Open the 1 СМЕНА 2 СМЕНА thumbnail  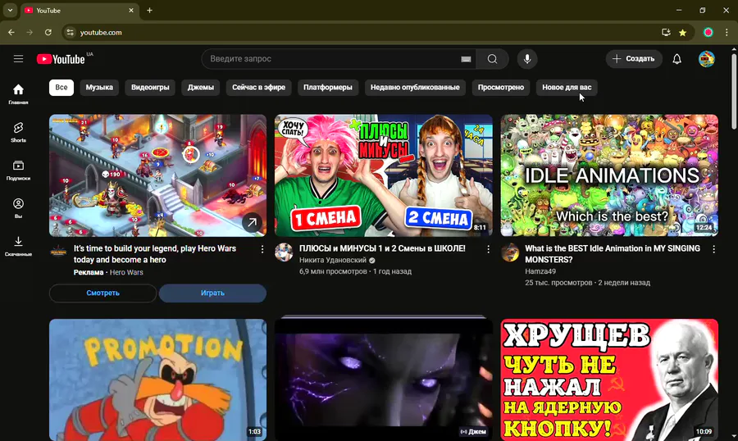point(384,175)
